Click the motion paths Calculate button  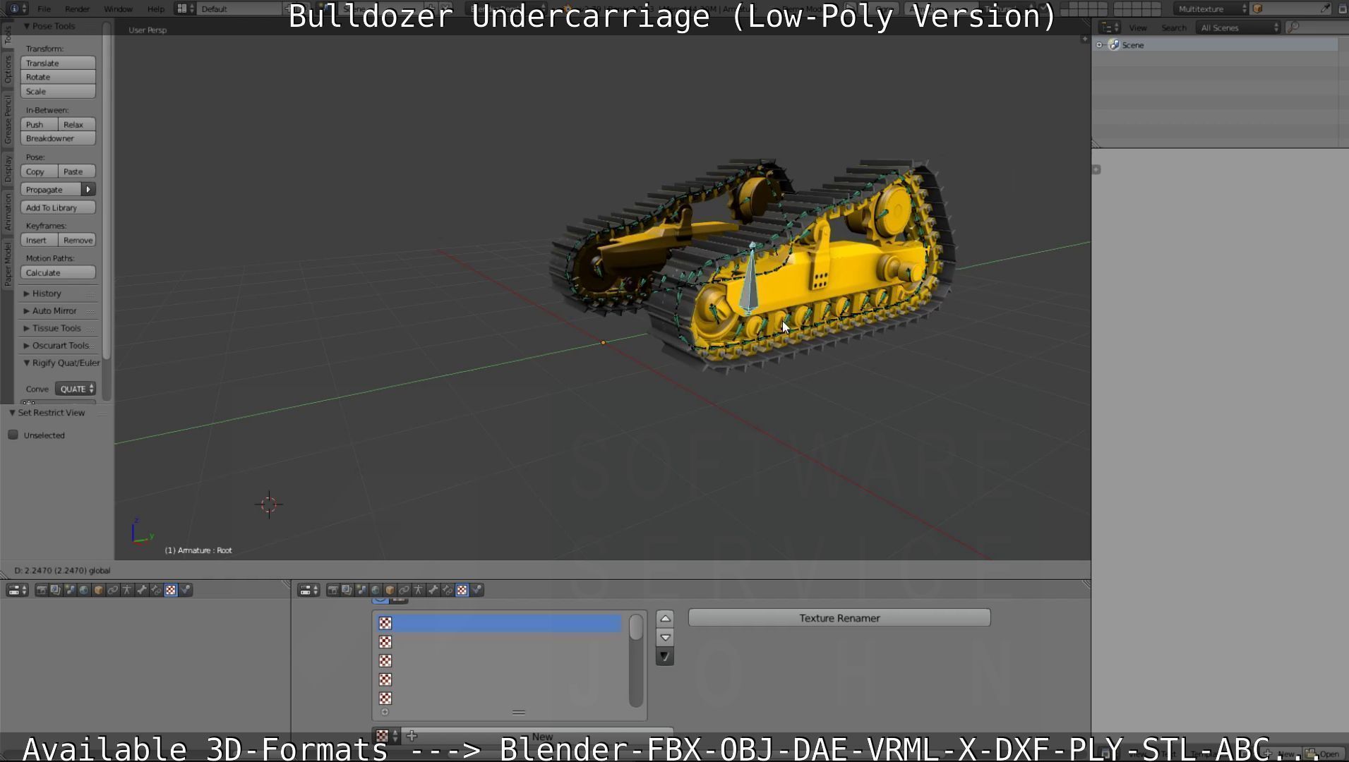click(58, 273)
